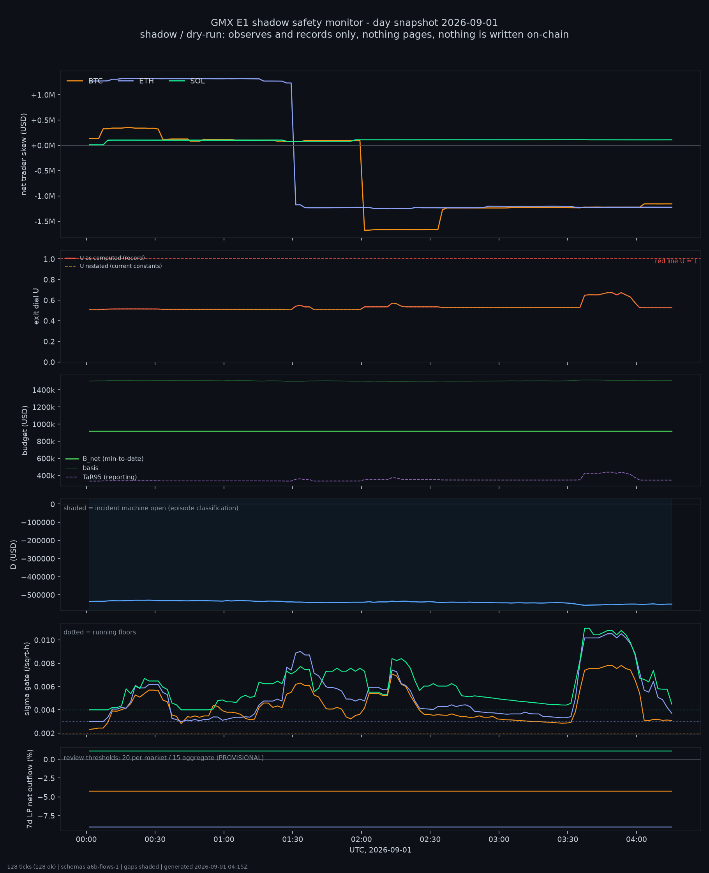Click the "D (USD)" axis label
The height and width of the screenshot is (873, 709).
pos(14,554)
